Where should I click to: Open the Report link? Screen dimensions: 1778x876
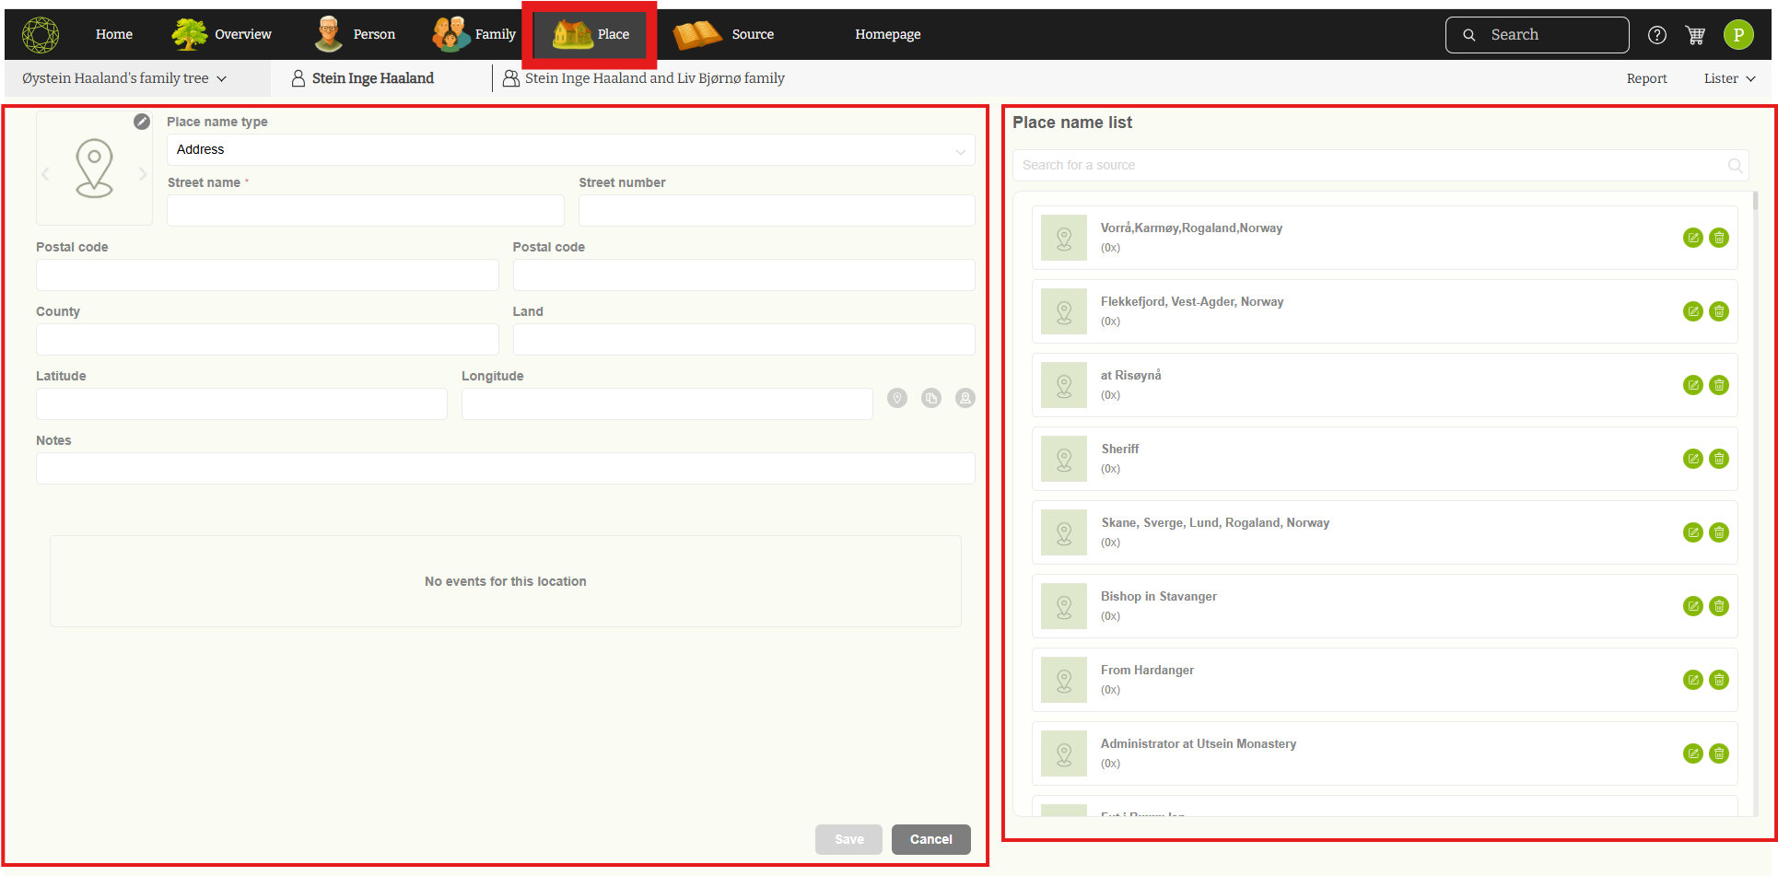pyautogui.click(x=1646, y=79)
